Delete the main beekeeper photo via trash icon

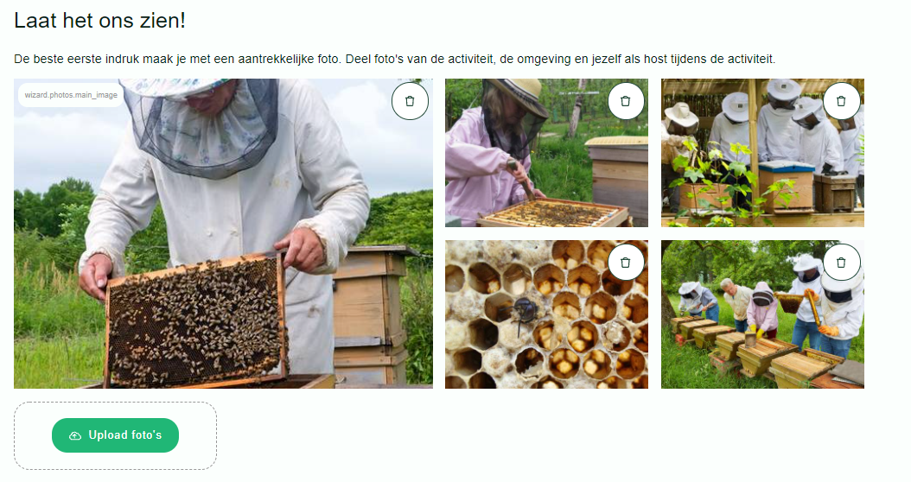coord(410,101)
